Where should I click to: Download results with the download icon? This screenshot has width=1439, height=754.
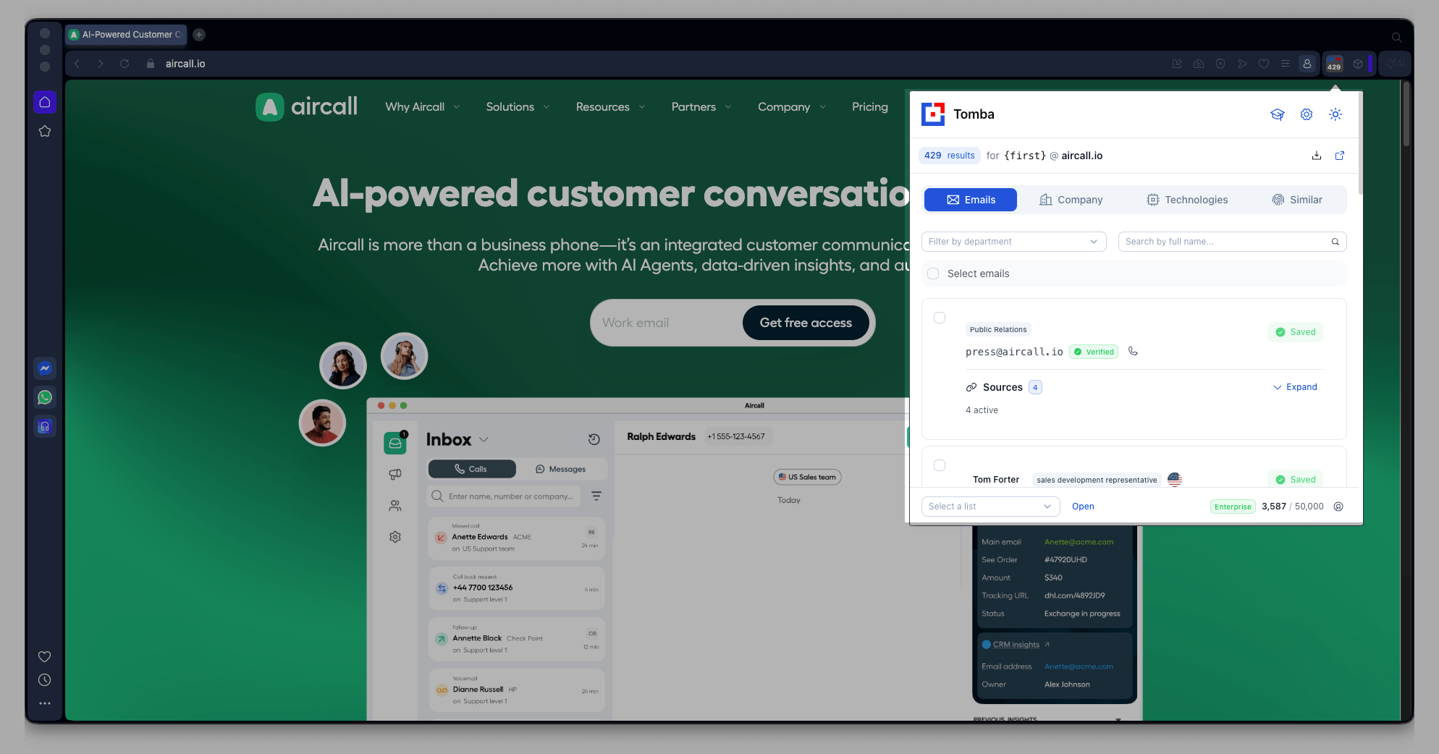tap(1316, 156)
